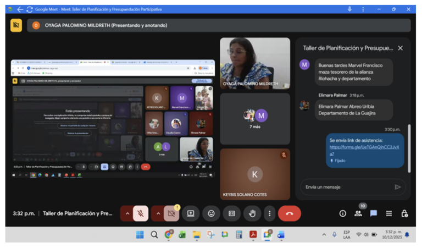The height and width of the screenshot is (247, 422).
Task: Raise your hand in the meeting
Action: tap(252, 213)
